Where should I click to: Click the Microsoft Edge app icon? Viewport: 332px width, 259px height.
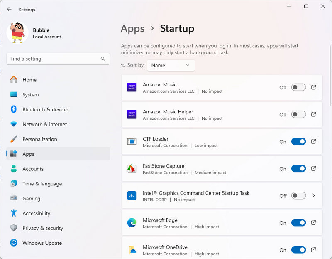click(132, 223)
